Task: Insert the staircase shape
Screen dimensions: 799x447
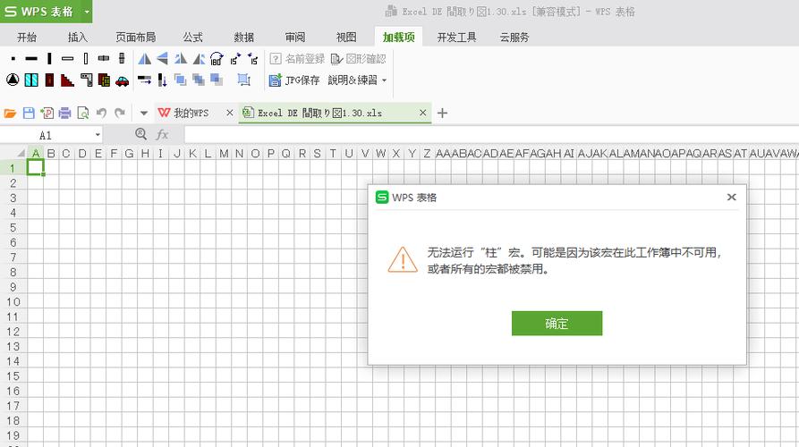Action: coord(68,80)
